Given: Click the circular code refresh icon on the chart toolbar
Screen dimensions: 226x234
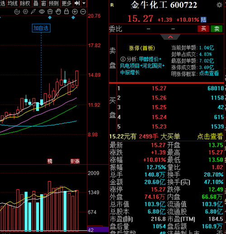Looking at the screenshot, I should [x=17, y=12].
